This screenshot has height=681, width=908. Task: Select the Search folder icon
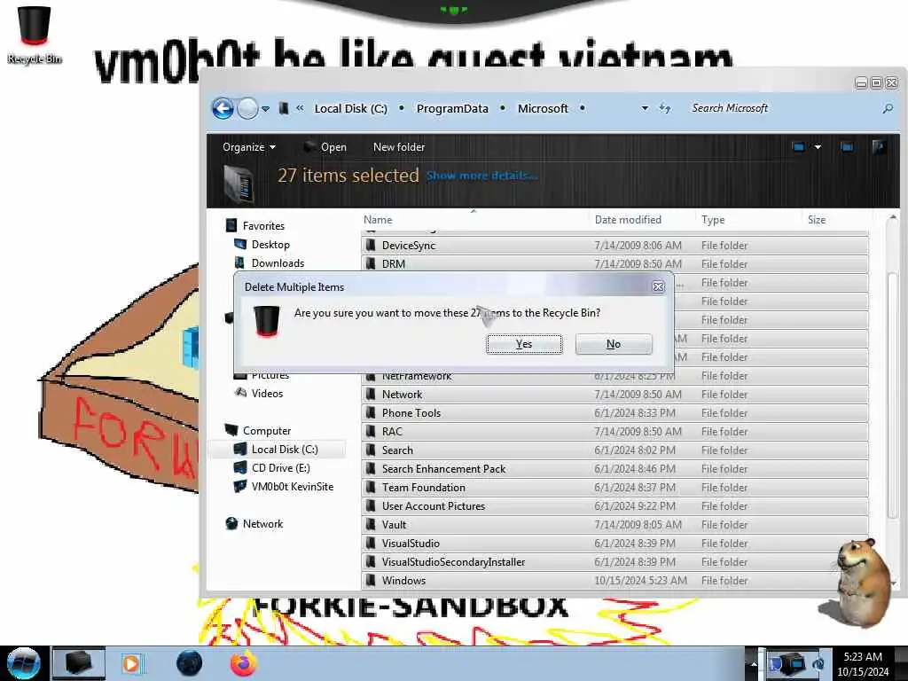coord(372,450)
